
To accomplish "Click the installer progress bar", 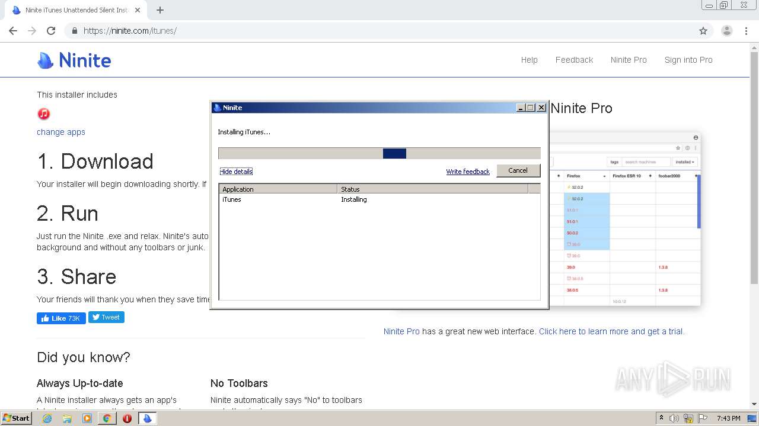I will click(x=379, y=153).
